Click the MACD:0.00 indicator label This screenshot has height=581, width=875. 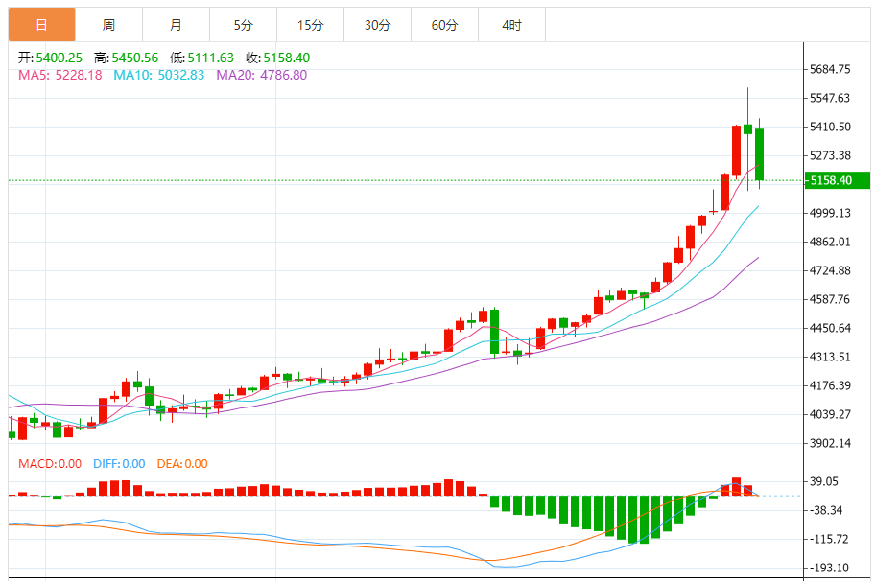[50, 464]
